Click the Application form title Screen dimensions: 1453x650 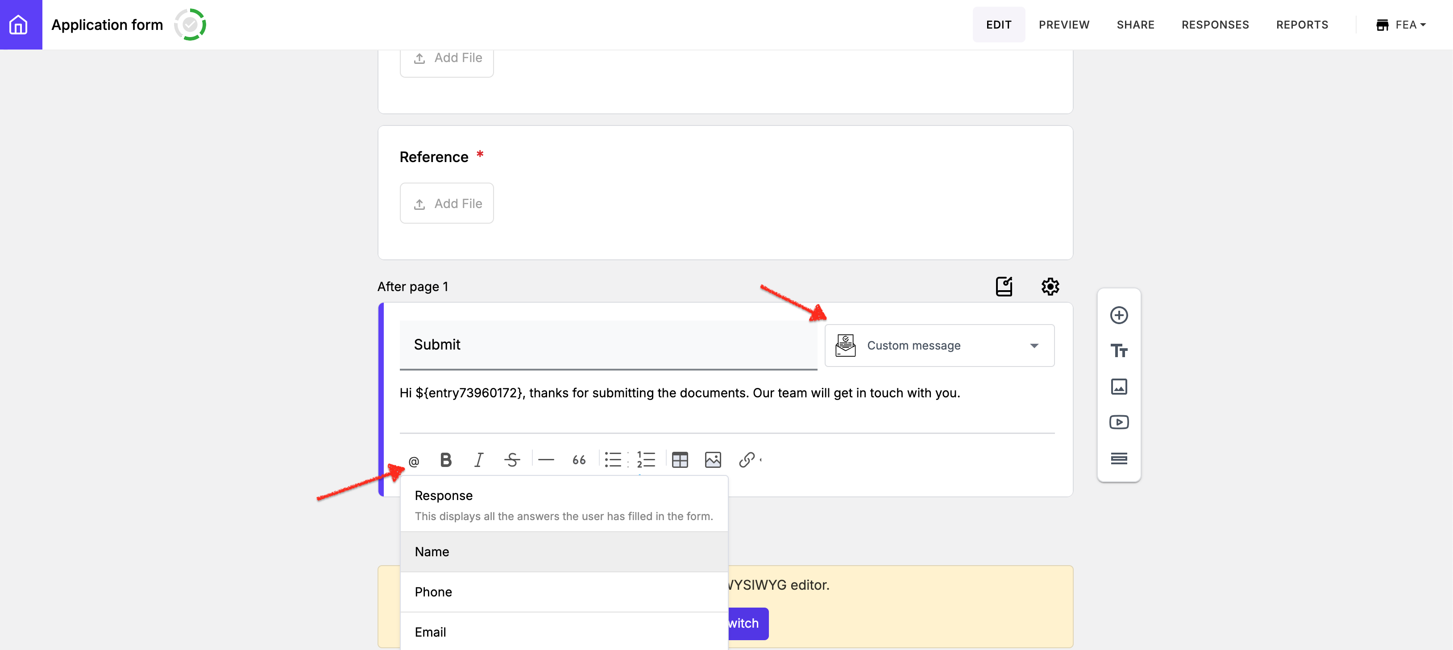tap(107, 25)
